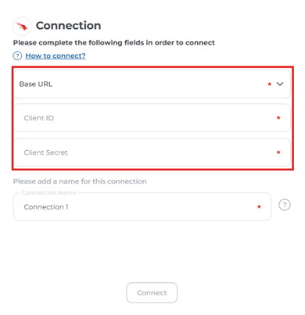Click the red required asterisk in Base URL
305x315 pixels.
coord(270,84)
